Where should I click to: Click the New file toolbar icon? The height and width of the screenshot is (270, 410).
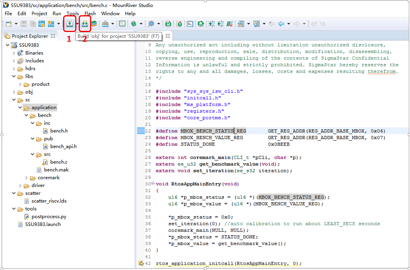click(9, 24)
